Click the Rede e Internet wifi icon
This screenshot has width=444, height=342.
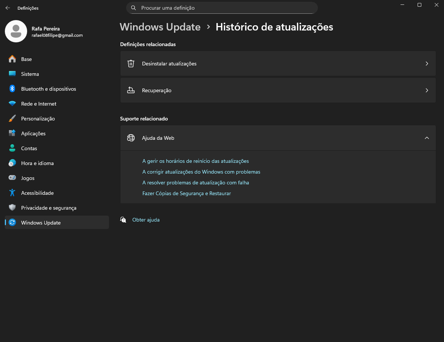click(12, 104)
